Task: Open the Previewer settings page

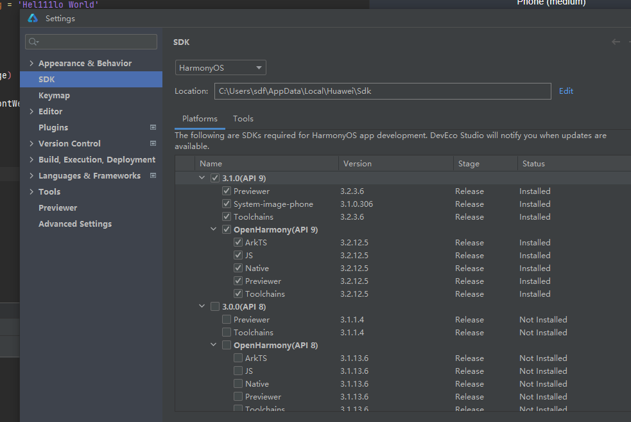Action: tap(58, 207)
